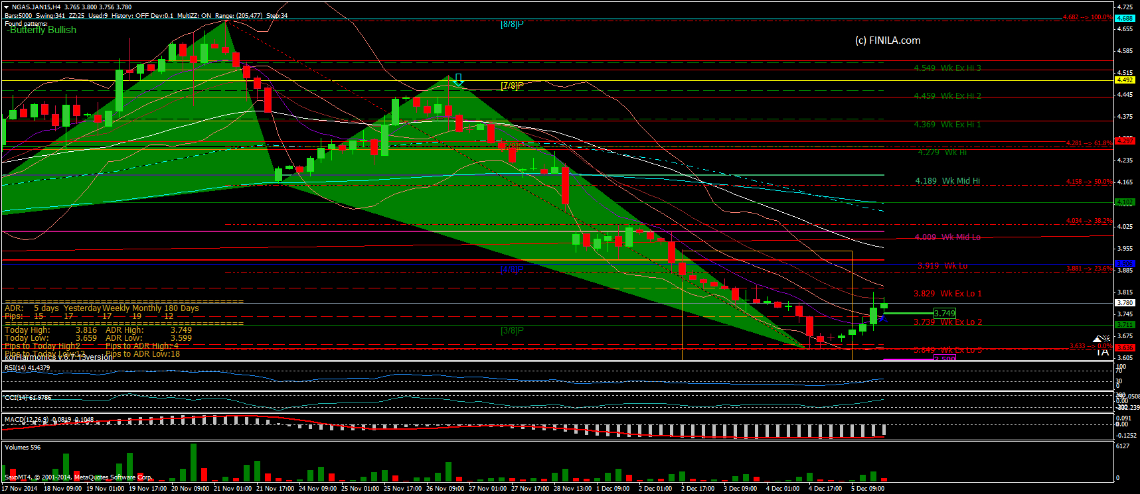This screenshot has height=494, width=1140.
Task: Click the 28 Nov 13:00 time axis label
Action: click(572, 489)
